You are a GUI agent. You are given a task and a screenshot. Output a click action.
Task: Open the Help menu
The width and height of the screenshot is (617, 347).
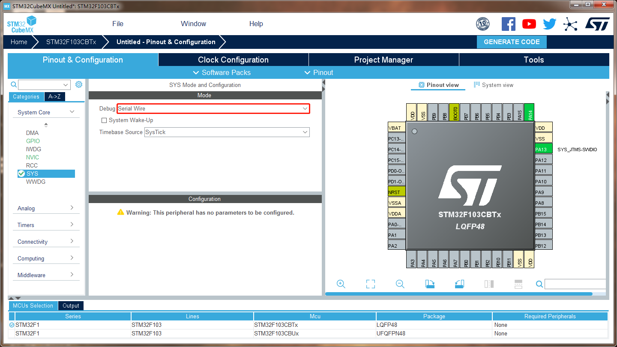256,24
